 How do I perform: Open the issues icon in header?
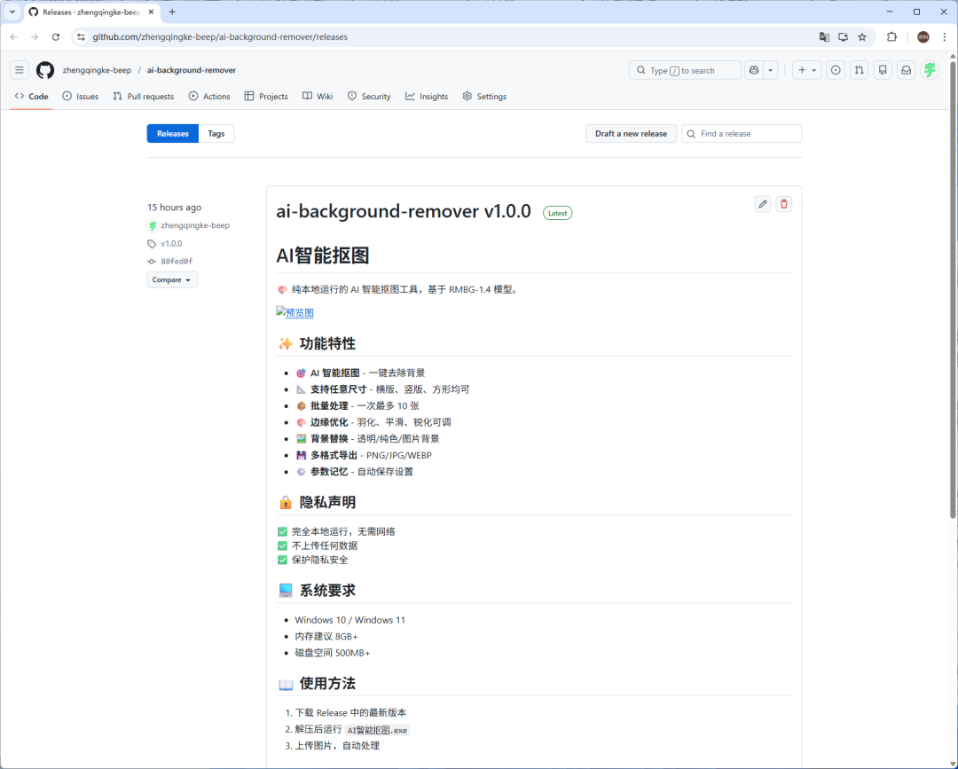(836, 70)
